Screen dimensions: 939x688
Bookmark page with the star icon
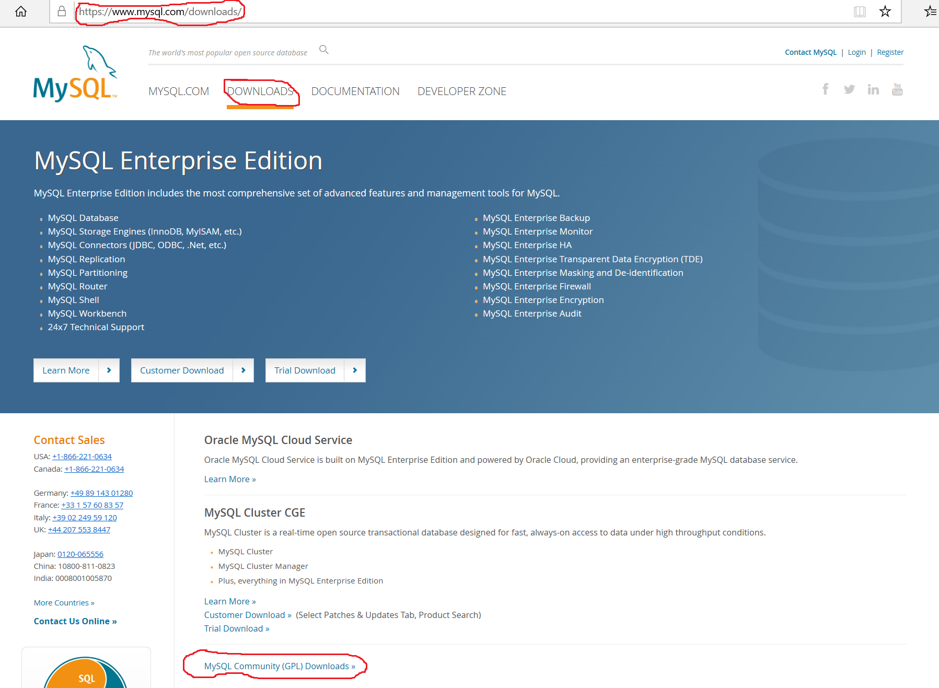885,11
